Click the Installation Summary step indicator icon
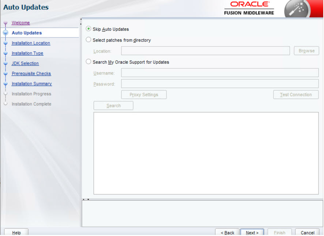The height and width of the screenshot is (236, 324). (x=5, y=84)
